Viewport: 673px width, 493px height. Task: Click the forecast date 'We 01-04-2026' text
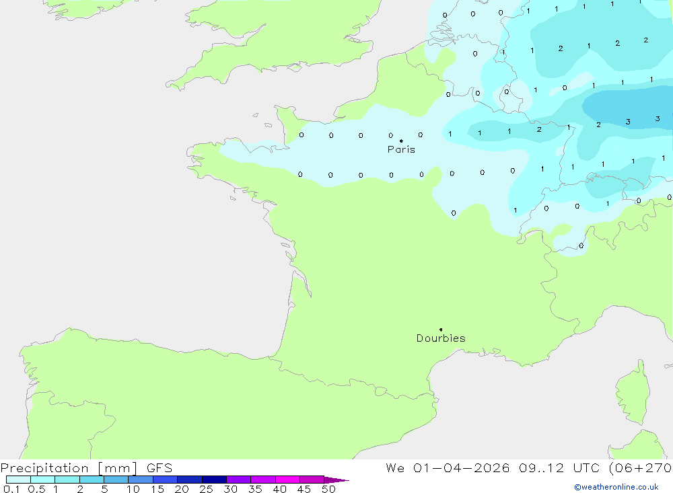448,468
